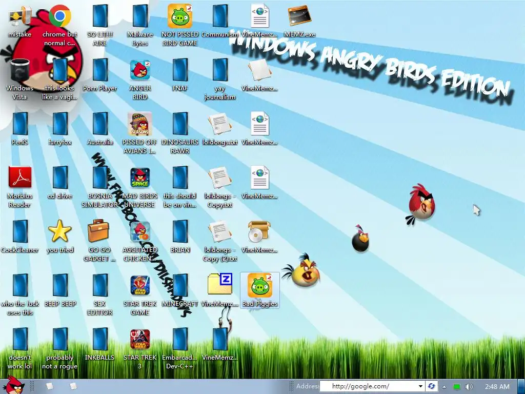525x394 pixels.
Task: Open the 'Communism' desktop icon
Action: [x=220, y=22]
